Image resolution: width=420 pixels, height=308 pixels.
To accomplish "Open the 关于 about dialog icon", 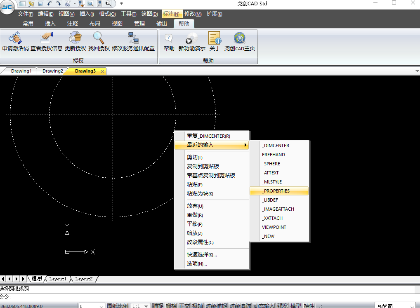I will point(215,38).
